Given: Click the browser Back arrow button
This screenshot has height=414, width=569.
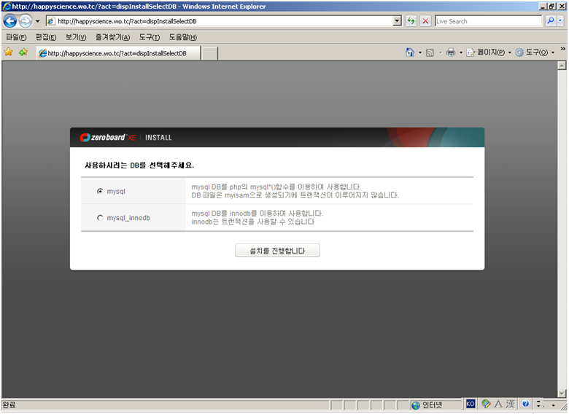Looking at the screenshot, I should [10, 21].
